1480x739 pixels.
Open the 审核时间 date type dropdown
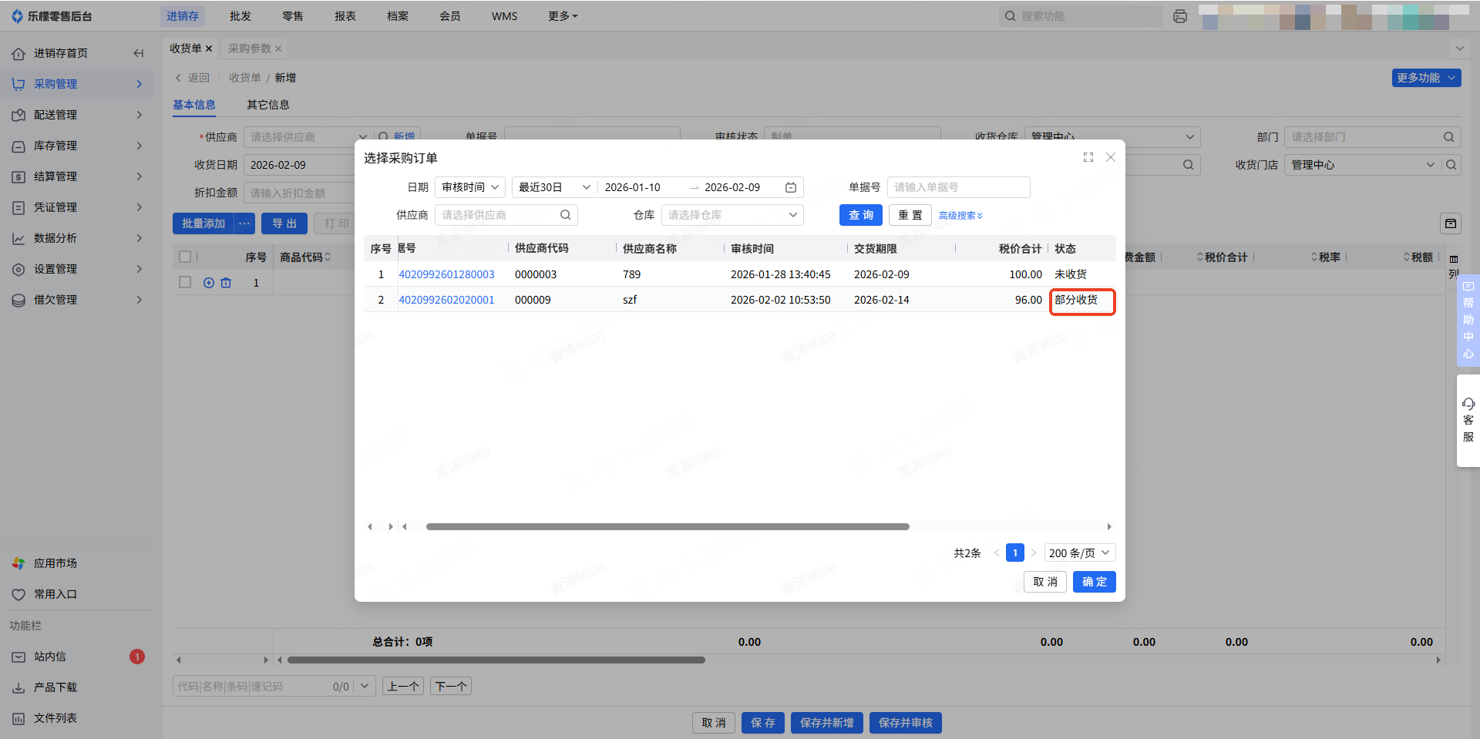[470, 187]
